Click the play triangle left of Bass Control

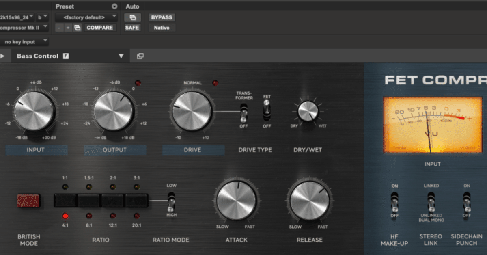pyautogui.click(x=2, y=56)
